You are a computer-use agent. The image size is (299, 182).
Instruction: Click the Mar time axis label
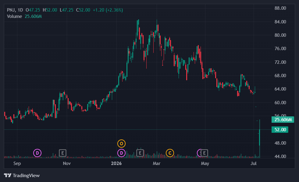pyautogui.click(x=157, y=163)
